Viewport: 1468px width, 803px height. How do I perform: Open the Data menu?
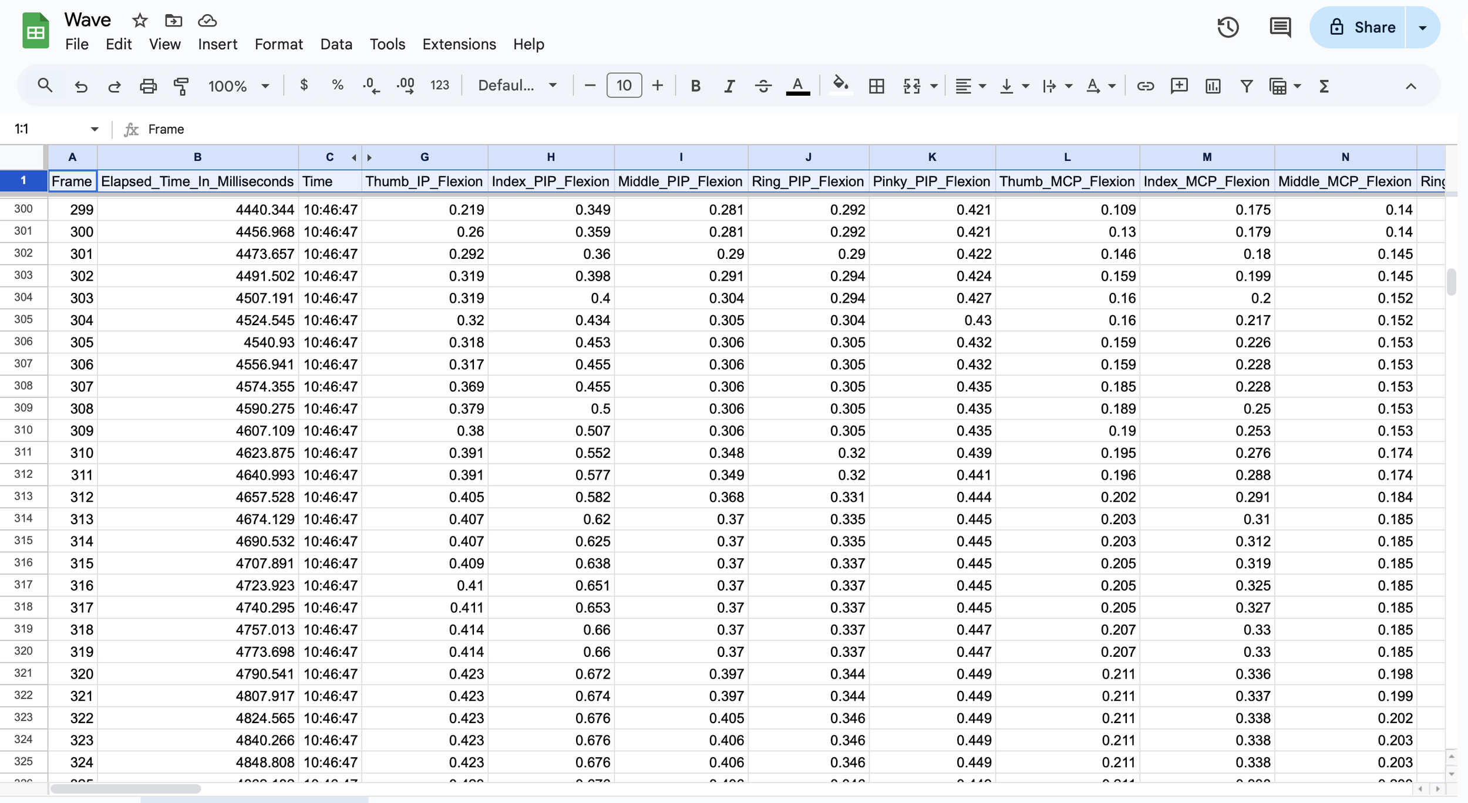coord(336,44)
